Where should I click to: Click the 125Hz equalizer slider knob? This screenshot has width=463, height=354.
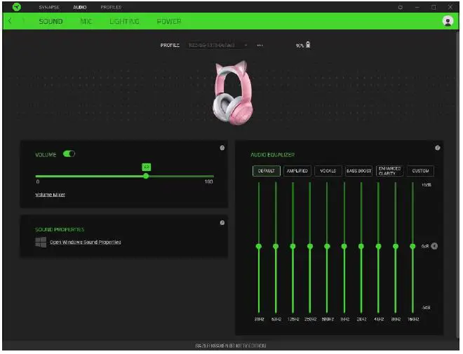(293, 246)
